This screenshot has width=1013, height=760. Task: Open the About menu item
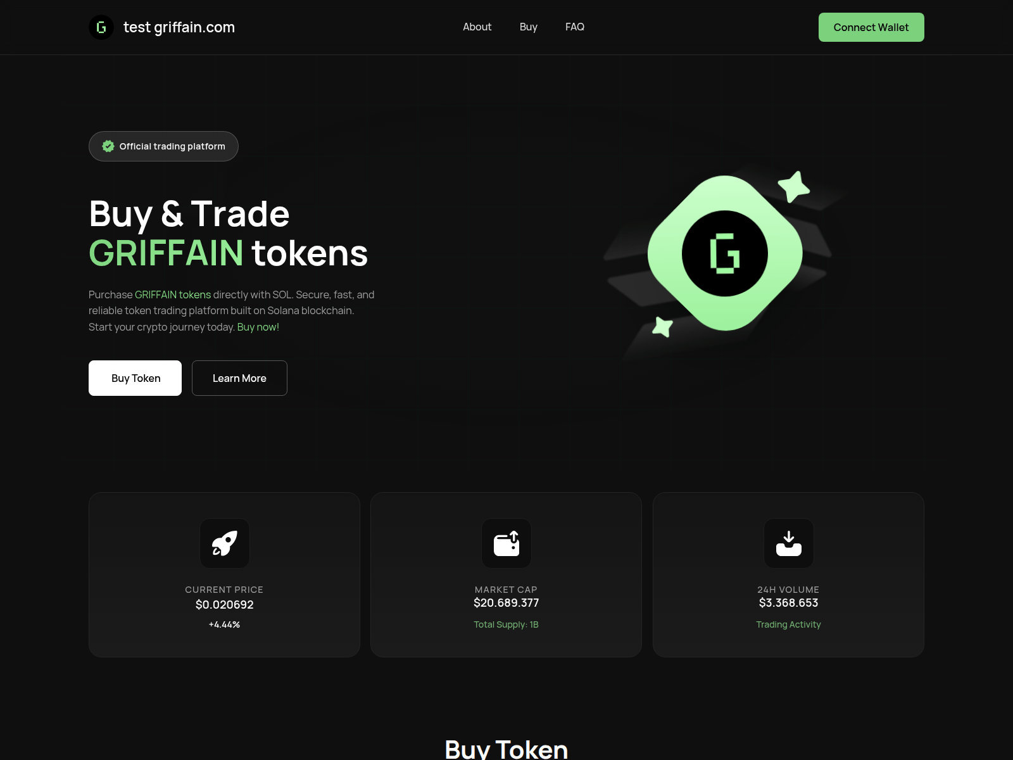click(x=477, y=27)
